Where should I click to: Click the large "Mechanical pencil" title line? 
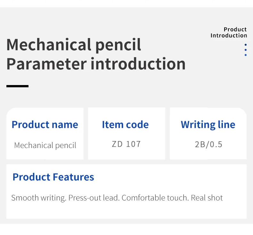click(74, 44)
